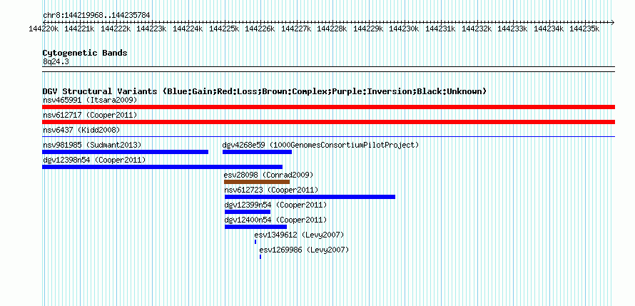Click the 144222k ruler tick label

116,29
